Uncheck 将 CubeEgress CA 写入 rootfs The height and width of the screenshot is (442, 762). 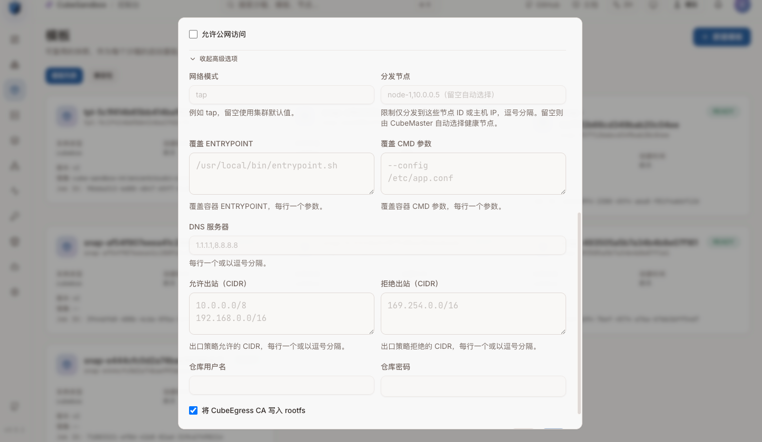point(193,410)
